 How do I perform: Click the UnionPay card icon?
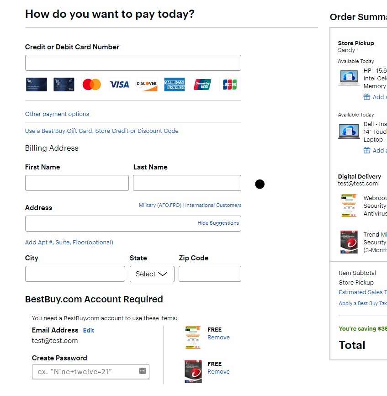click(202, 84)
